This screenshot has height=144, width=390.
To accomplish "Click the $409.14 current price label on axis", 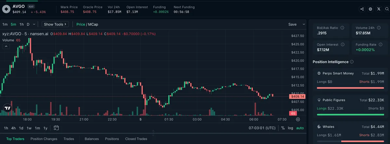I will [297, 97].
